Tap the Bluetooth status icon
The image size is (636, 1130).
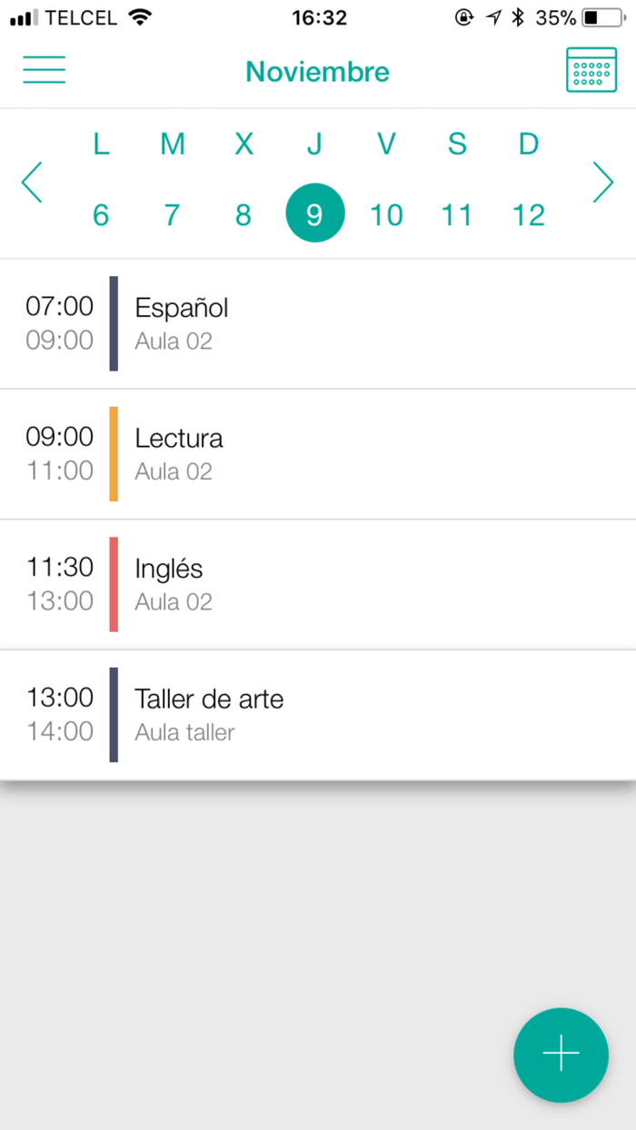pos(518,17)
